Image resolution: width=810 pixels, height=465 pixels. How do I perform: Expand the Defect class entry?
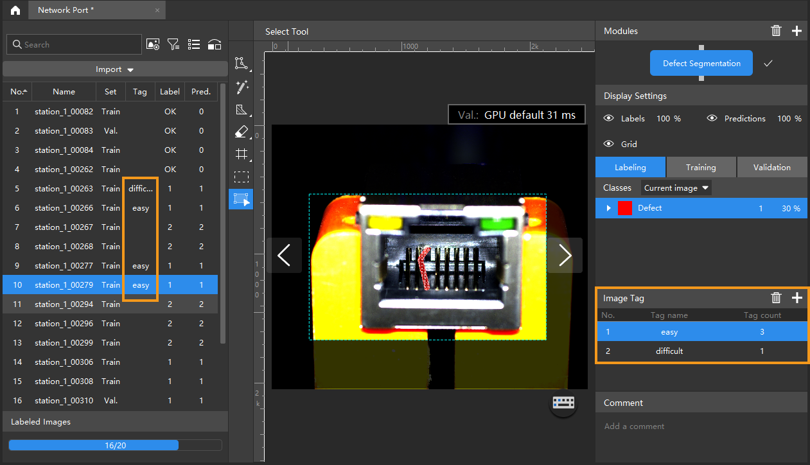[608, 208]
